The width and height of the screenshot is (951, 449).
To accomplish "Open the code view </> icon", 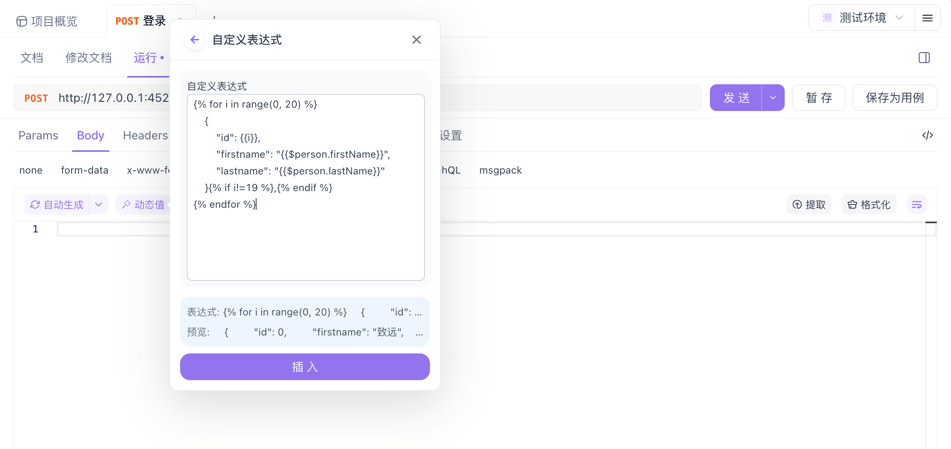I will 928,135.
